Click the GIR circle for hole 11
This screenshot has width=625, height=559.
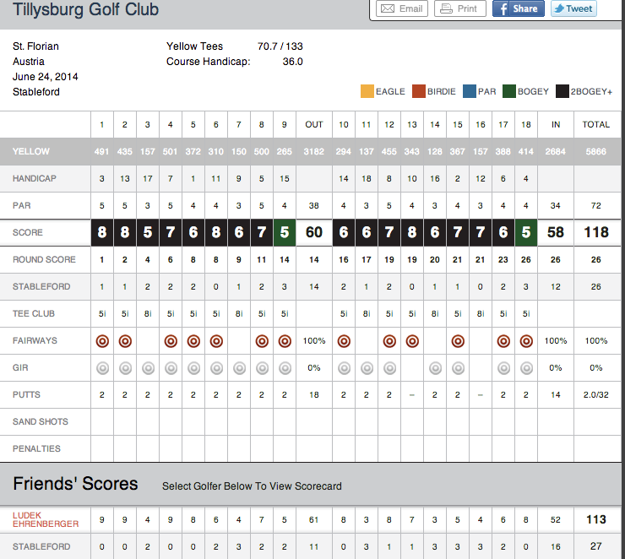(367, 368)
